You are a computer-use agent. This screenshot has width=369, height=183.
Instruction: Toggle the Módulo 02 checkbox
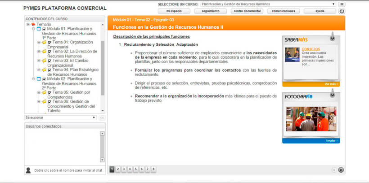[x=44, y=79]
